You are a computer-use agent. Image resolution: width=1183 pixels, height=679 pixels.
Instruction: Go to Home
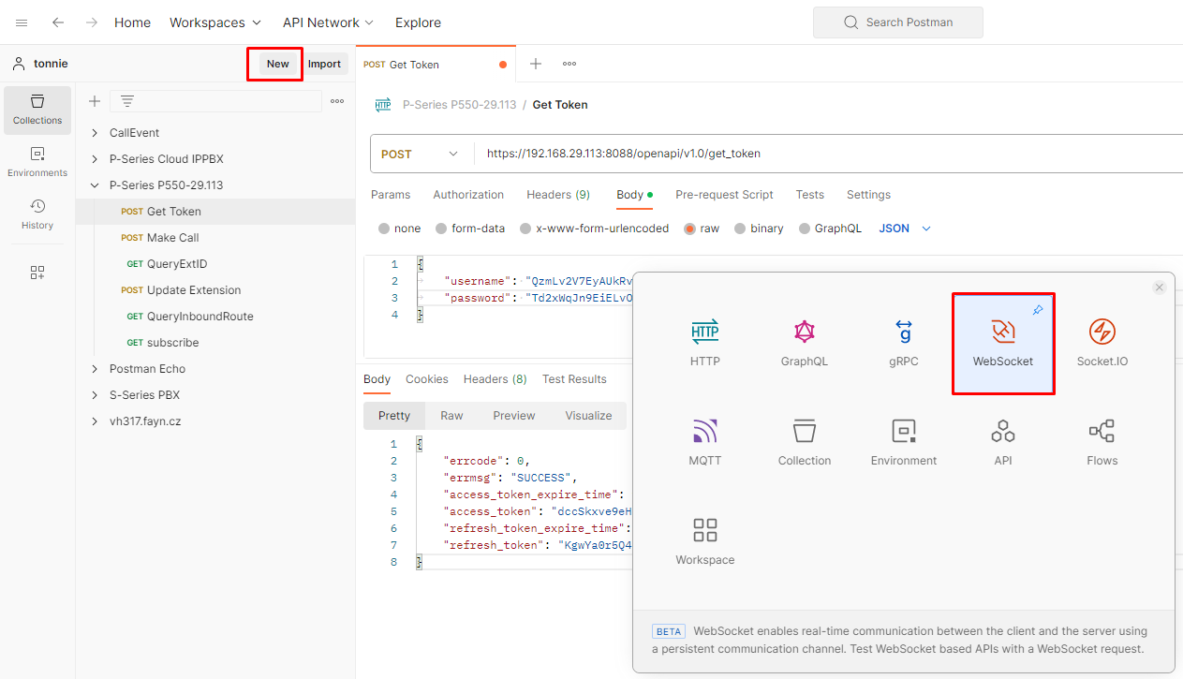[132, 22]
